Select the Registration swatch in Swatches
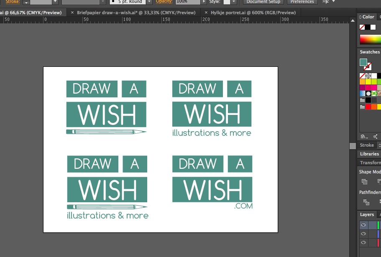381x257 pixels. point(368,76)
